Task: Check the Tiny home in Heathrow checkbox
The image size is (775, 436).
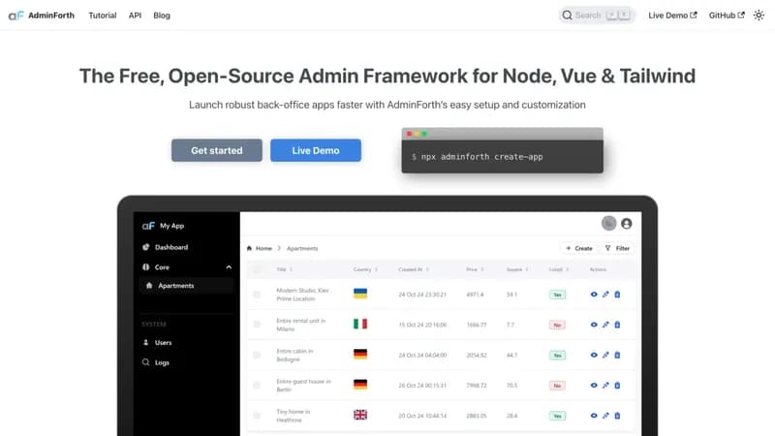Action: 257,416
